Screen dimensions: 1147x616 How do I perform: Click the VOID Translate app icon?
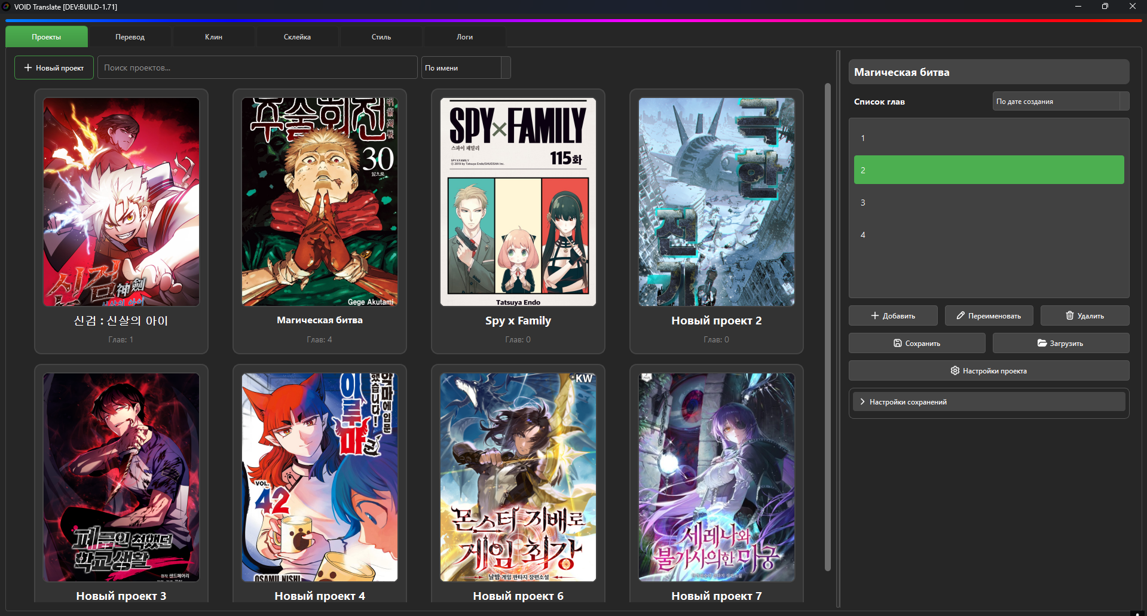[6, 7]
